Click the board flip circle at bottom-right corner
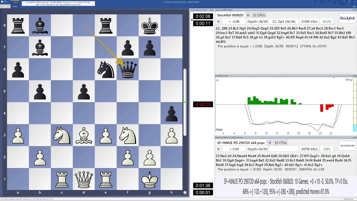The image size is (357, 201). coord(185,192)
